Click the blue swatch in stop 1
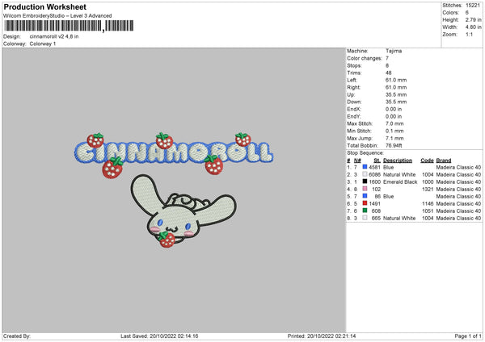This screenshot has height=342, width=485. click(x=365, y=167)
